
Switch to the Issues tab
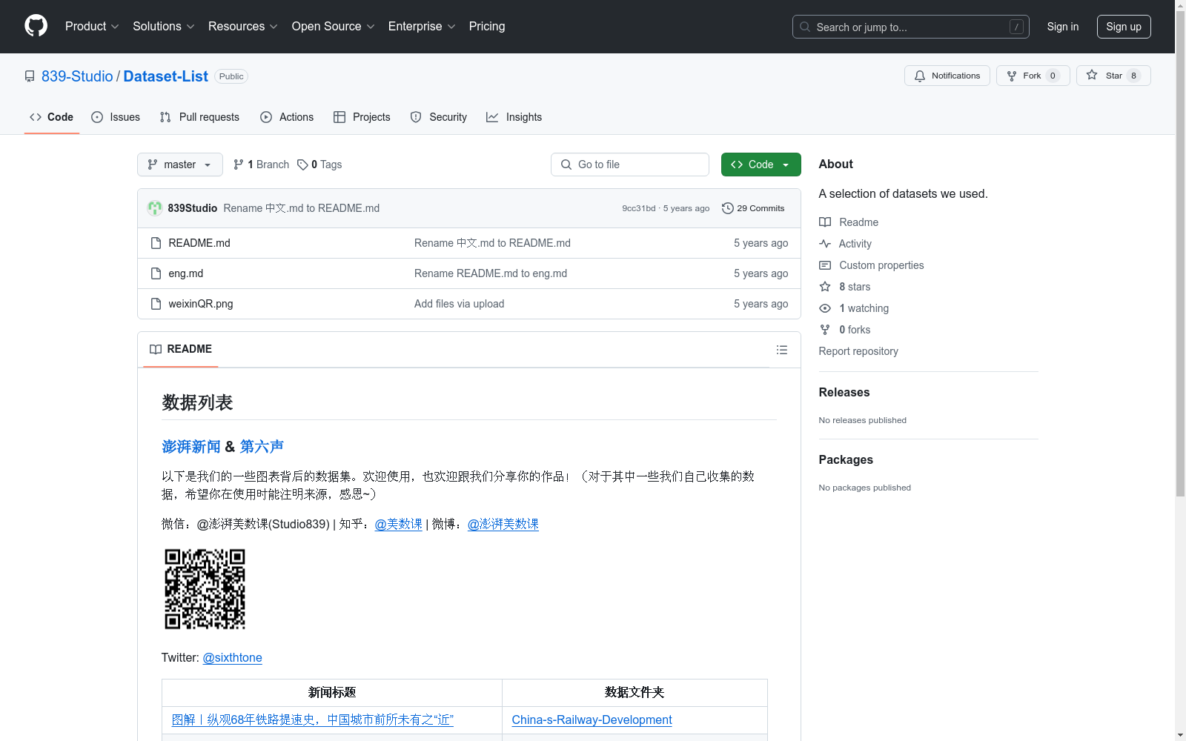click(116, 117)
